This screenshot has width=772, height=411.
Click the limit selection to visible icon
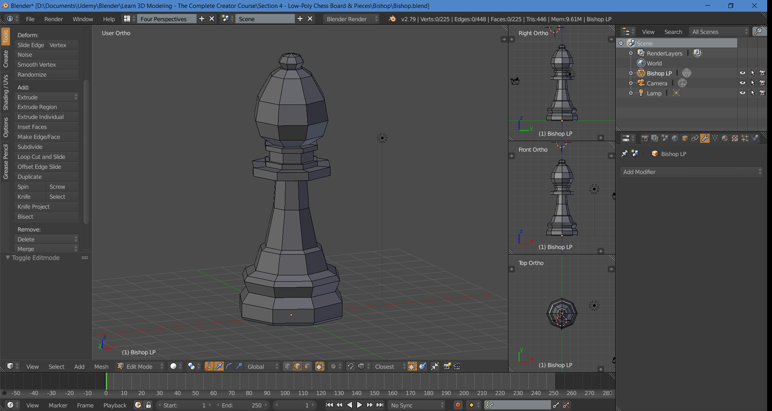click(x=320, y=366)
